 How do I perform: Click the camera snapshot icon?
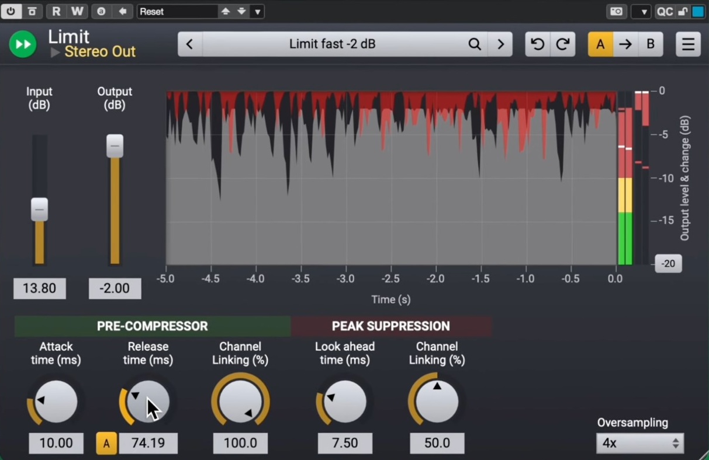point(616,11)
